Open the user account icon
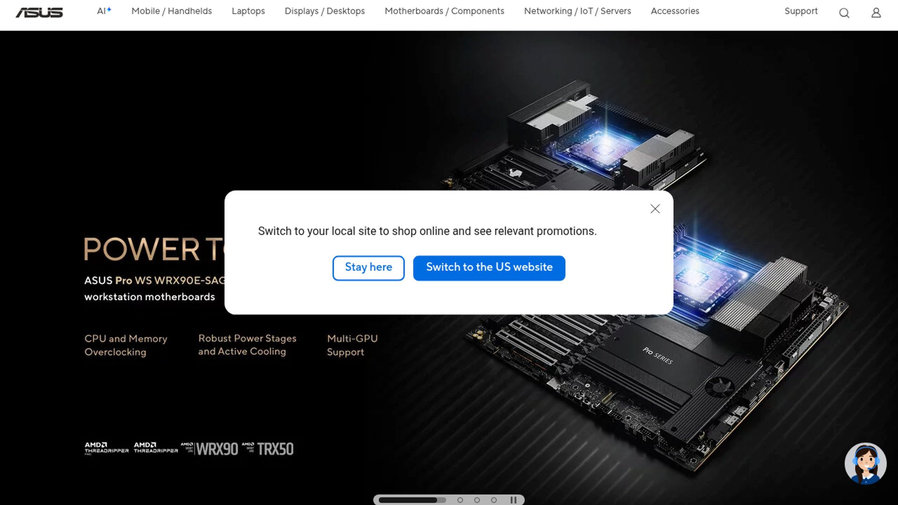The height and width of the screenshot is (505, 898). (x=876, y=13)
